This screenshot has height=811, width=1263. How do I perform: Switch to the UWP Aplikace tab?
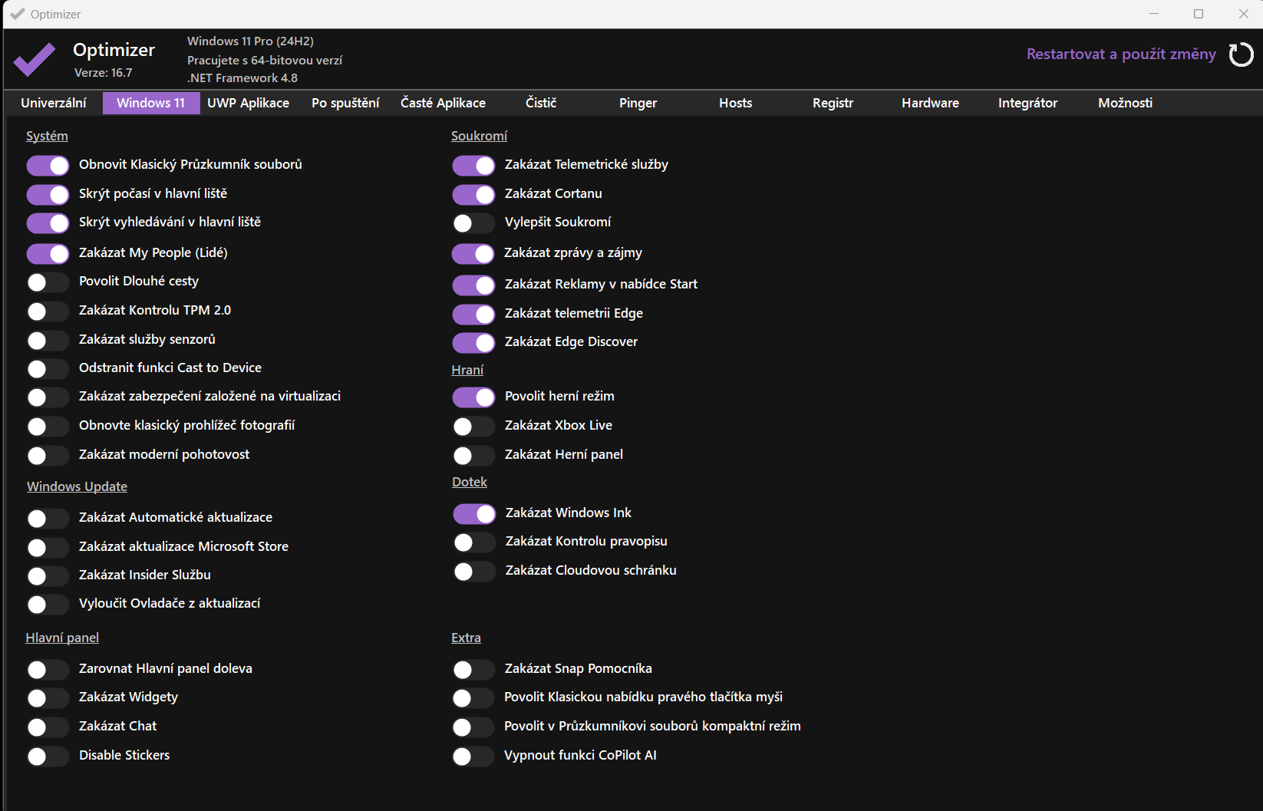point(248,103)
